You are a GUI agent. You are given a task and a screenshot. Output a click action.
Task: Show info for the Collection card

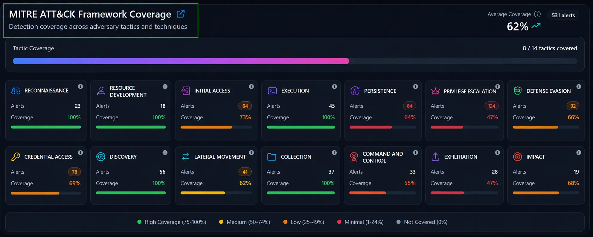pyautogui.click(x=334, y=152)
